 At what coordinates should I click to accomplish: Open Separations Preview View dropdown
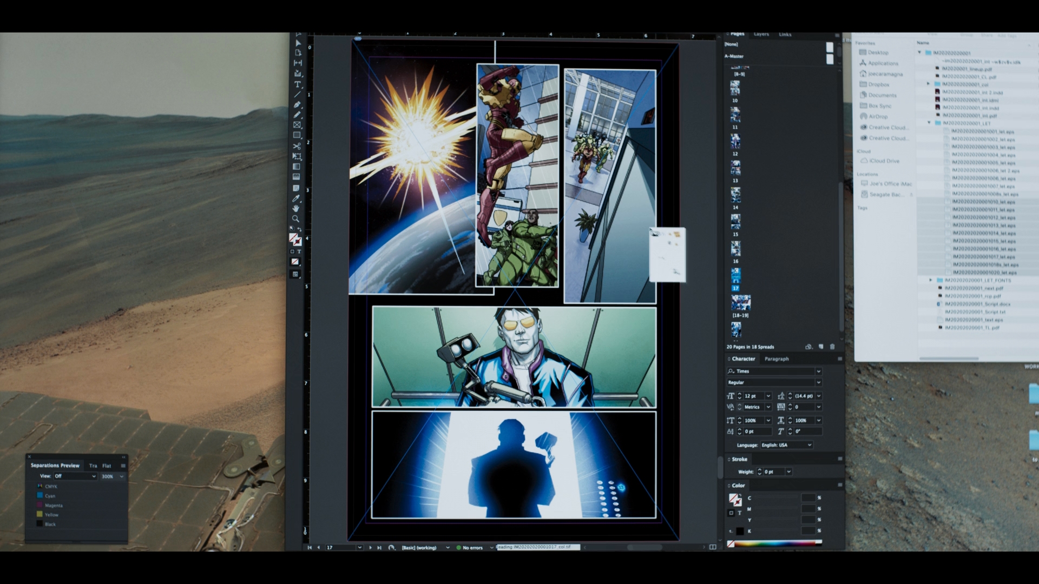pyautogui.click(x=75, y=476)
